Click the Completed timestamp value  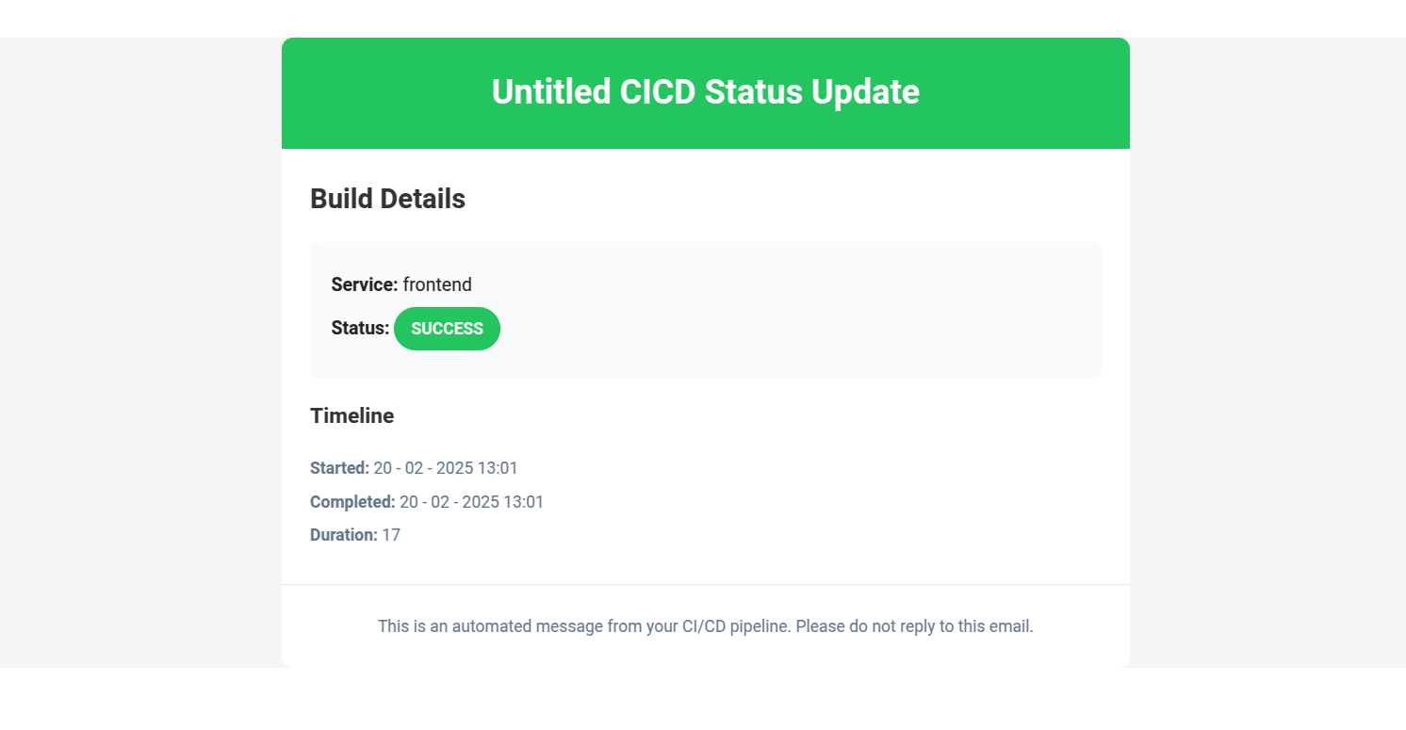click(471, 502)
